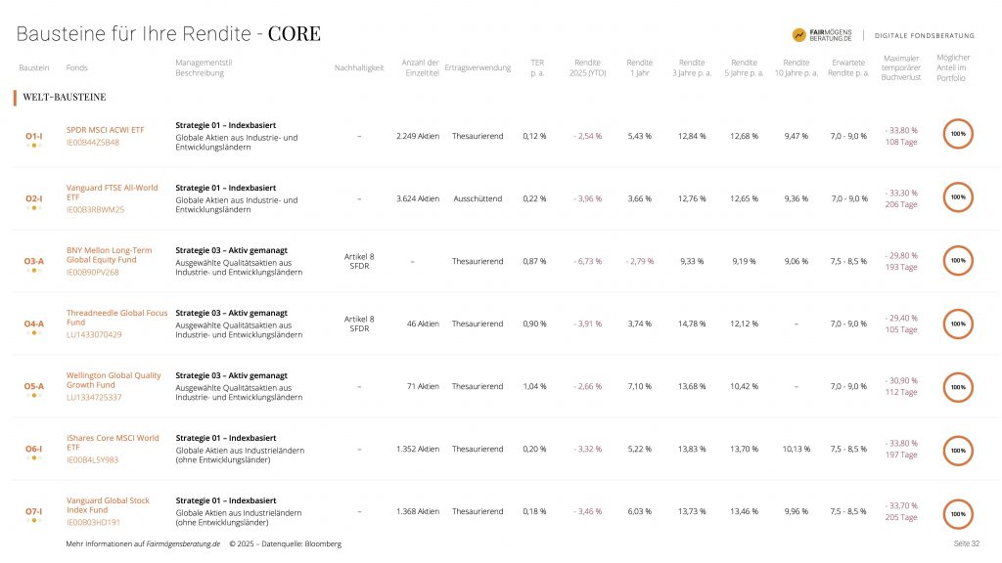
Task: Click the 100% circle for BNY Mellon fund
Action: pos(958,261)
